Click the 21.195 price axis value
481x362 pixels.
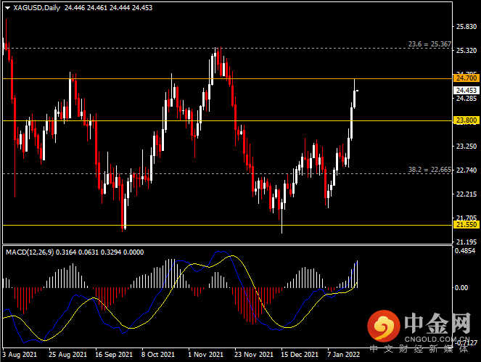pos(466,242)
